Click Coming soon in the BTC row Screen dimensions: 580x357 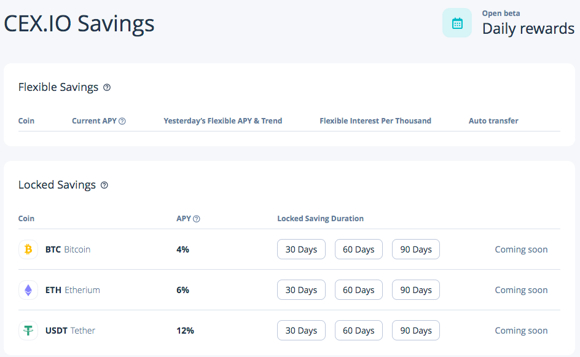click(521, 249)
